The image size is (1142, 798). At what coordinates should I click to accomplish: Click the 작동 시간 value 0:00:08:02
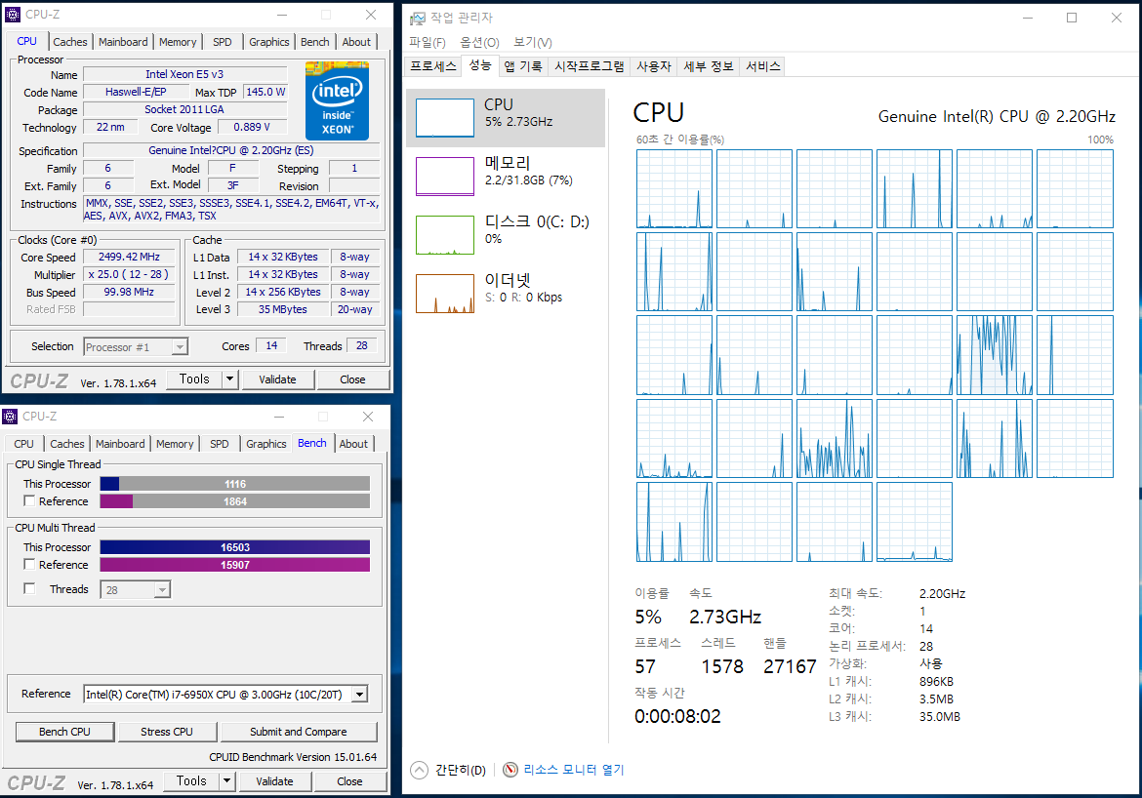pos(677,716)
